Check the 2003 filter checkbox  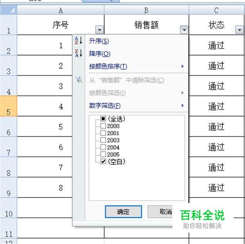[x=103, y=140]
